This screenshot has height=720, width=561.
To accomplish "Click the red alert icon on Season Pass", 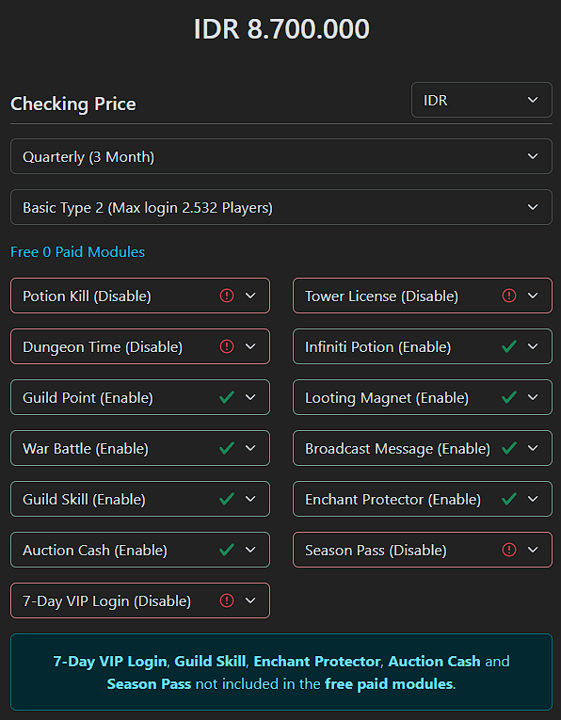I will [x=509, y=550].
